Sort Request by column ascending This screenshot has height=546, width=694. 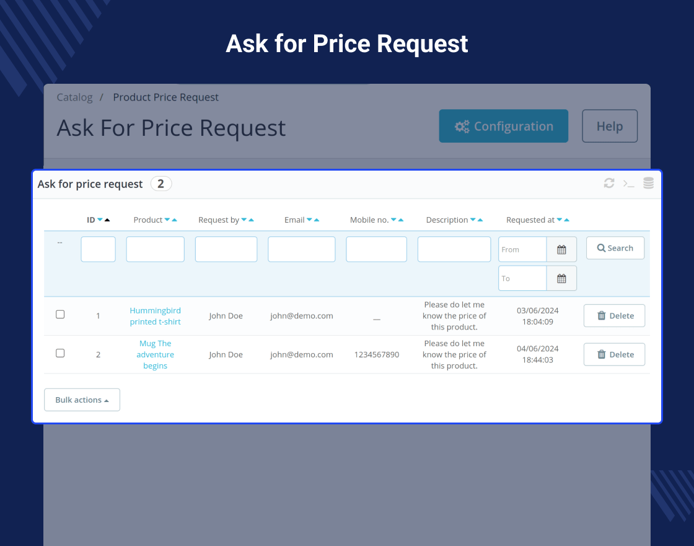pyautogui.click(x=251, y=220)
